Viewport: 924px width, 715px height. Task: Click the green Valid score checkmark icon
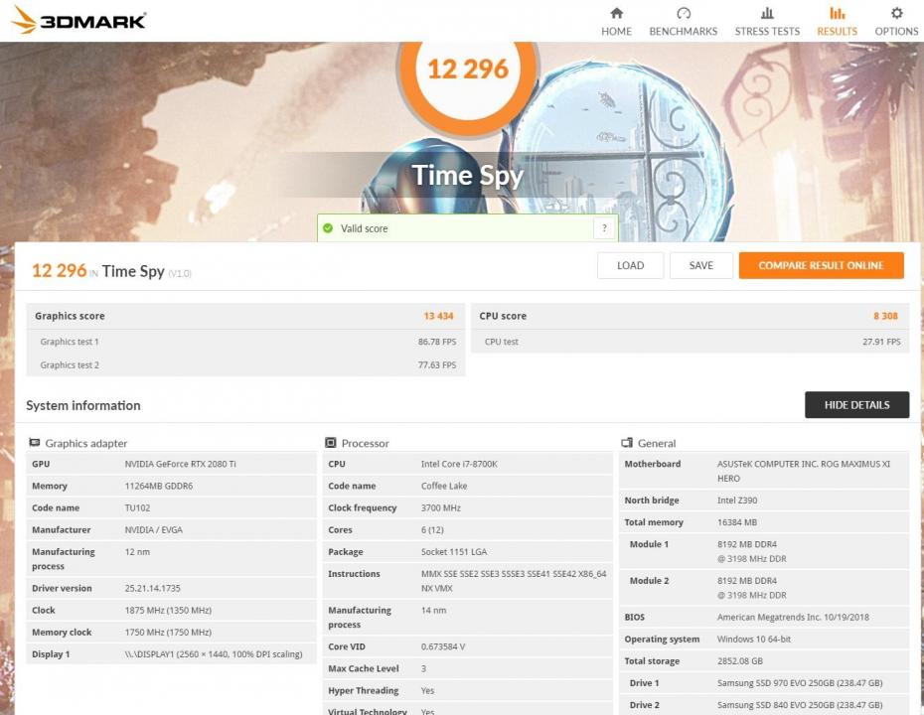tap(328, 228)
